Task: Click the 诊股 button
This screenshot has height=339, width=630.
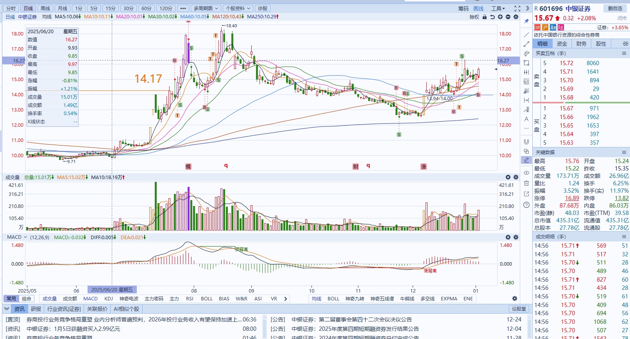Action: pos(263,8)
